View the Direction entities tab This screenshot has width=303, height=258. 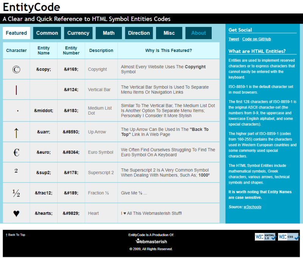[x=139, y=33]
